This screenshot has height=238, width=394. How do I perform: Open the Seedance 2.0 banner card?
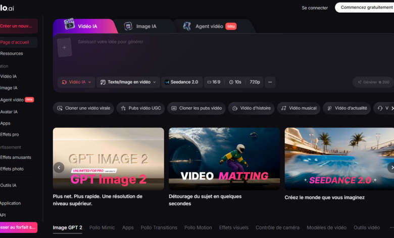pyautogui.click(x=339, y=158)
